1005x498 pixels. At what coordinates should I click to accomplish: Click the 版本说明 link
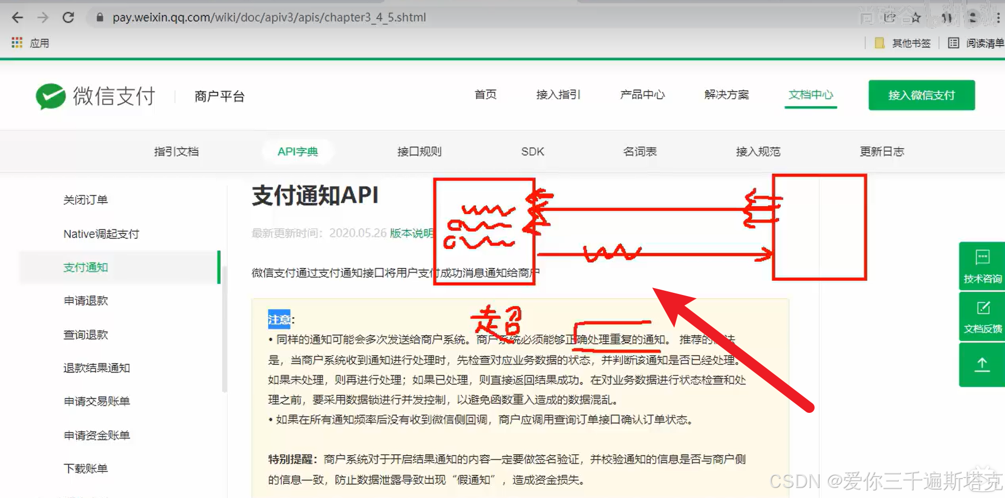click(412, 233)
